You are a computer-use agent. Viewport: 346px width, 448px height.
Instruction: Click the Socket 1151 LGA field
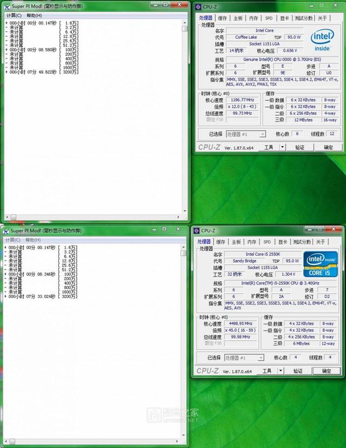pyautogui.click(x=264, y=44)
